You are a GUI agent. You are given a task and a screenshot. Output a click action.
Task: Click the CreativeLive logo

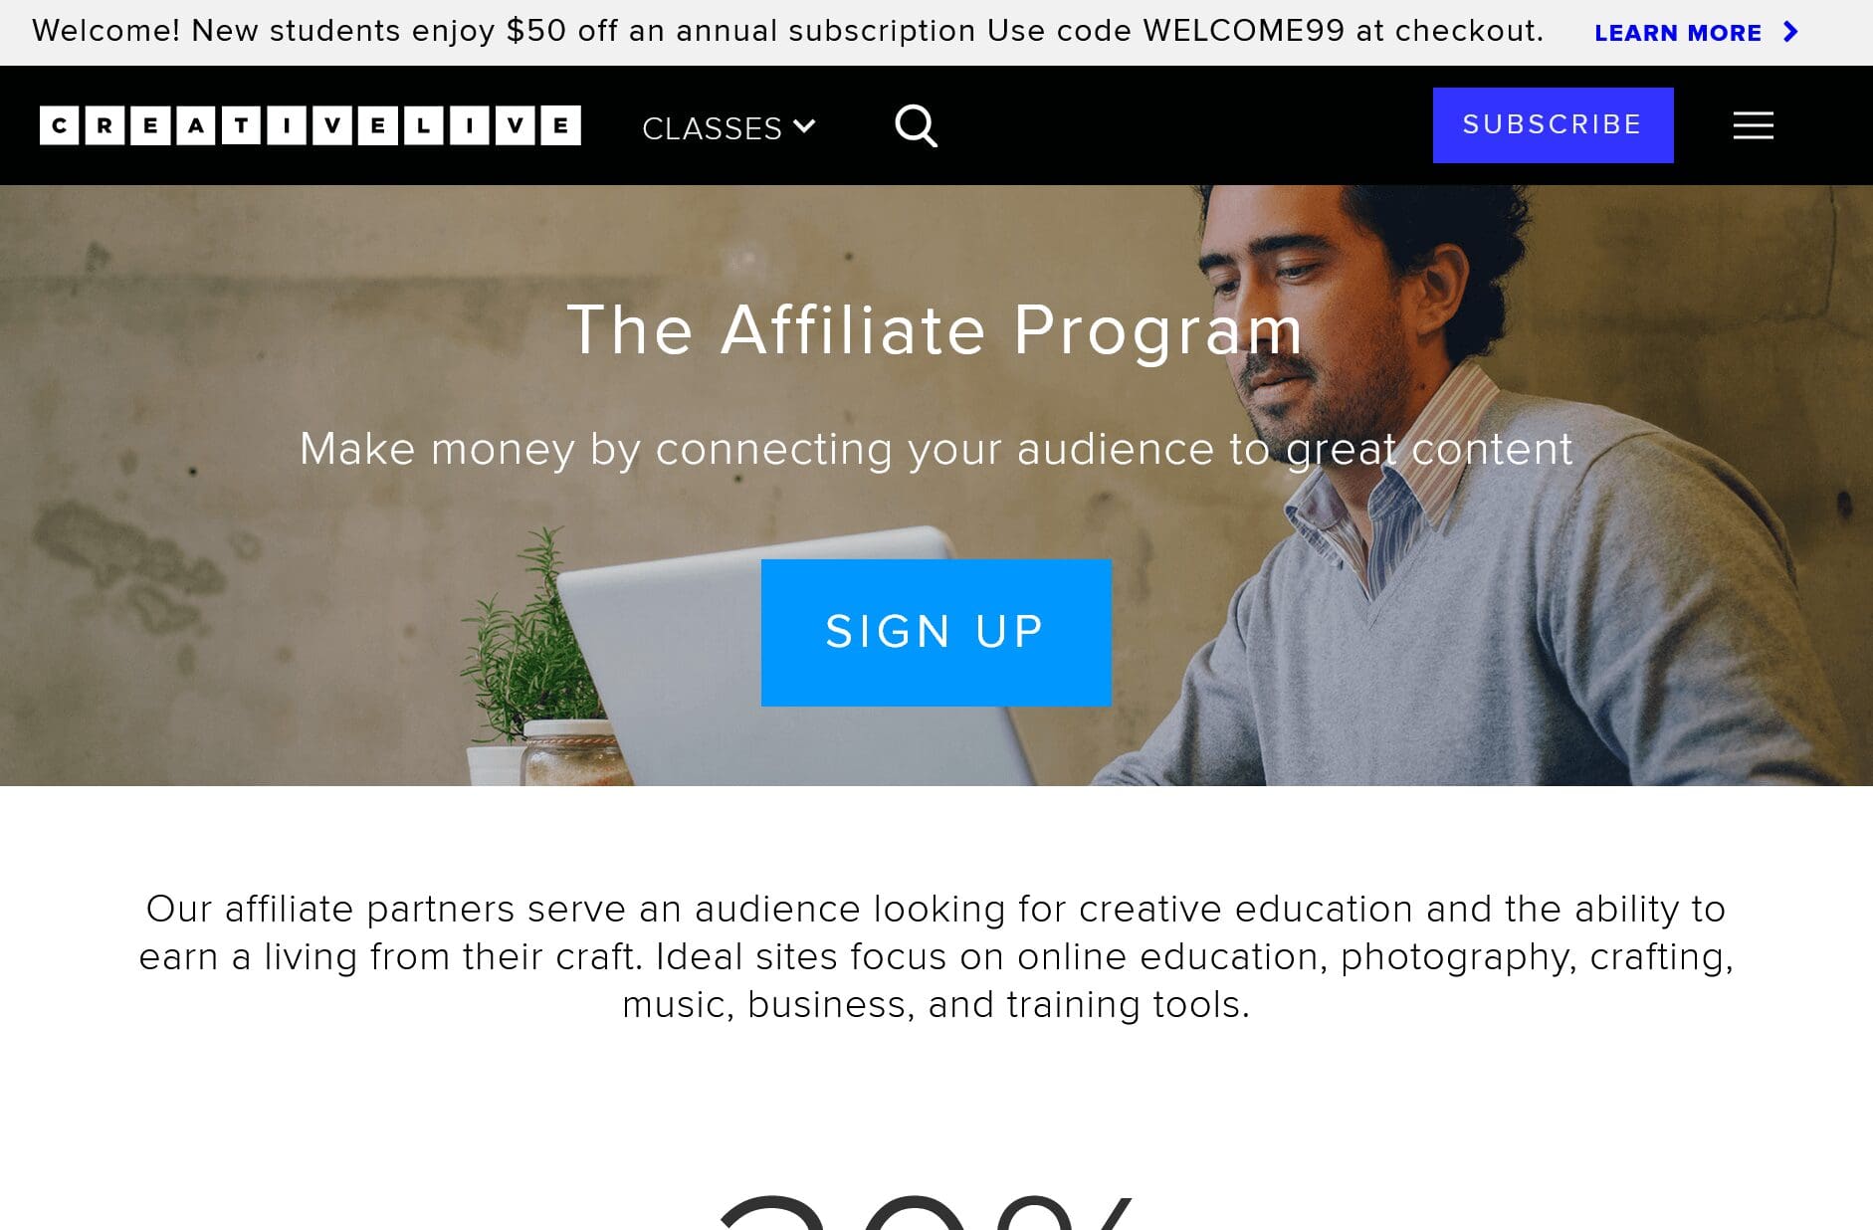[311, 125]
